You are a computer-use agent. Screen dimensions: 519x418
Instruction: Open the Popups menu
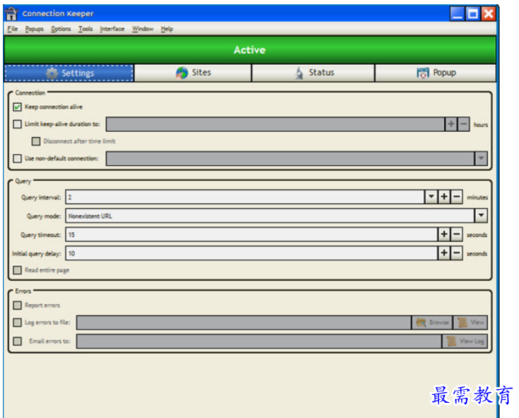34,29
